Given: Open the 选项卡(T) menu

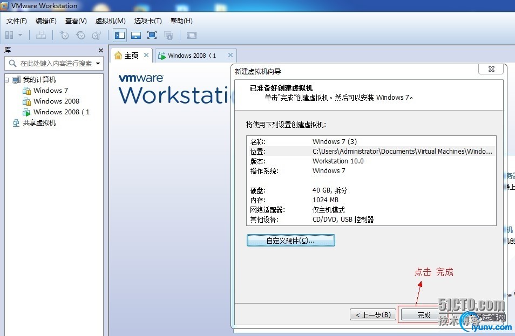Looking at the screenshot, I should pyautogui.click(x=148, y=21).
